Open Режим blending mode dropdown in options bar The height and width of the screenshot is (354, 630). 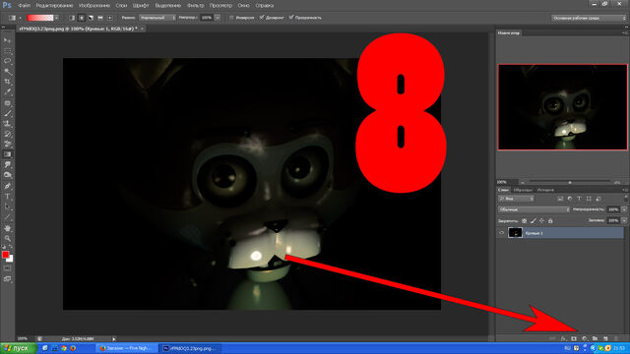(x=157, y=18)
